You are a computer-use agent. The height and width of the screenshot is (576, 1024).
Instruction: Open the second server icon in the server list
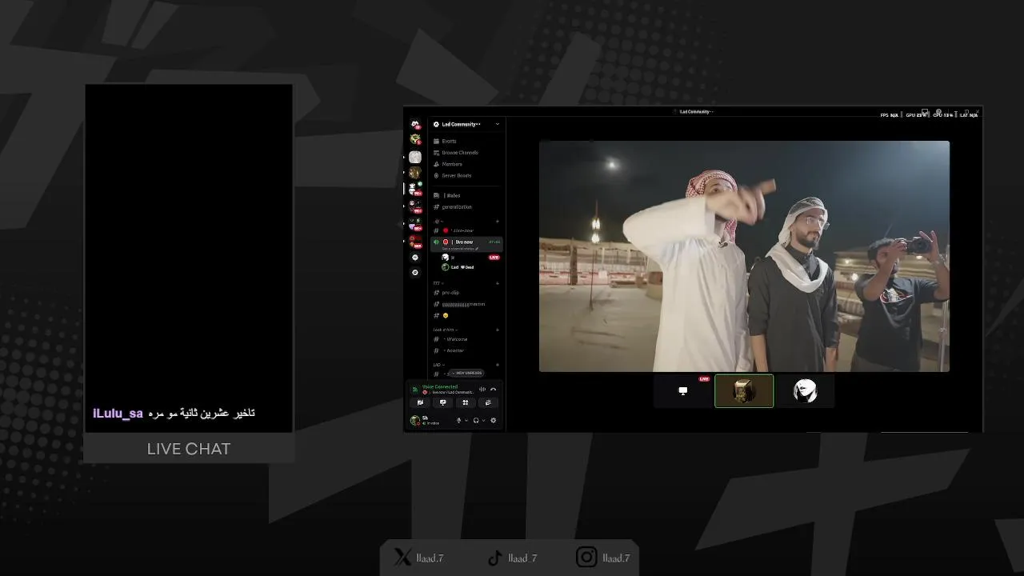click(415, 139)
